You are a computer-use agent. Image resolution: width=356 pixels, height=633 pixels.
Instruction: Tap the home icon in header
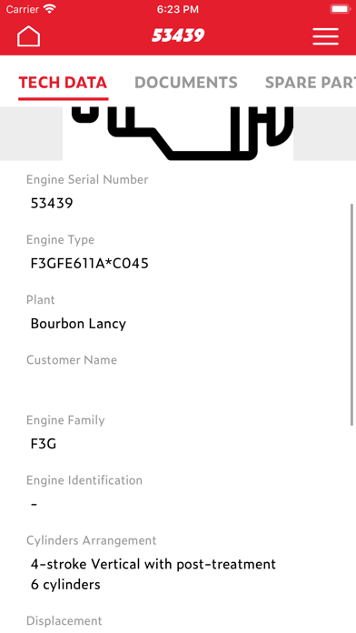click(x=28, y=36)
